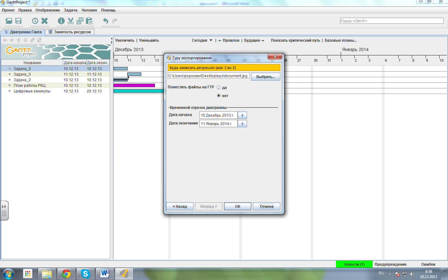Select the Цифровые каникулы task row
The height and width of the screenshot is (280, 448).
[55, 91]
